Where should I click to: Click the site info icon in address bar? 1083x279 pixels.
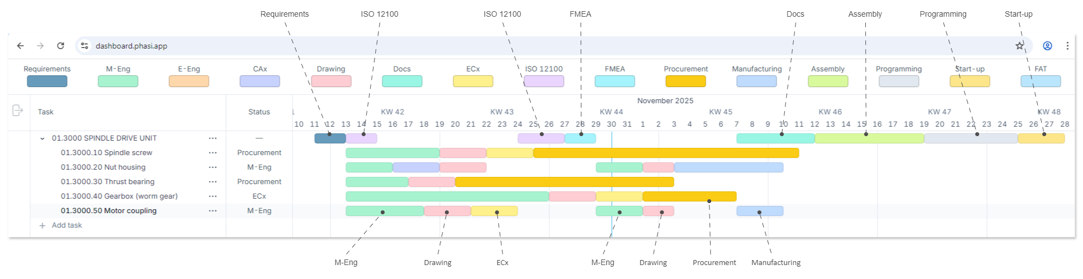pyautogui.click(x=85, y=46)
